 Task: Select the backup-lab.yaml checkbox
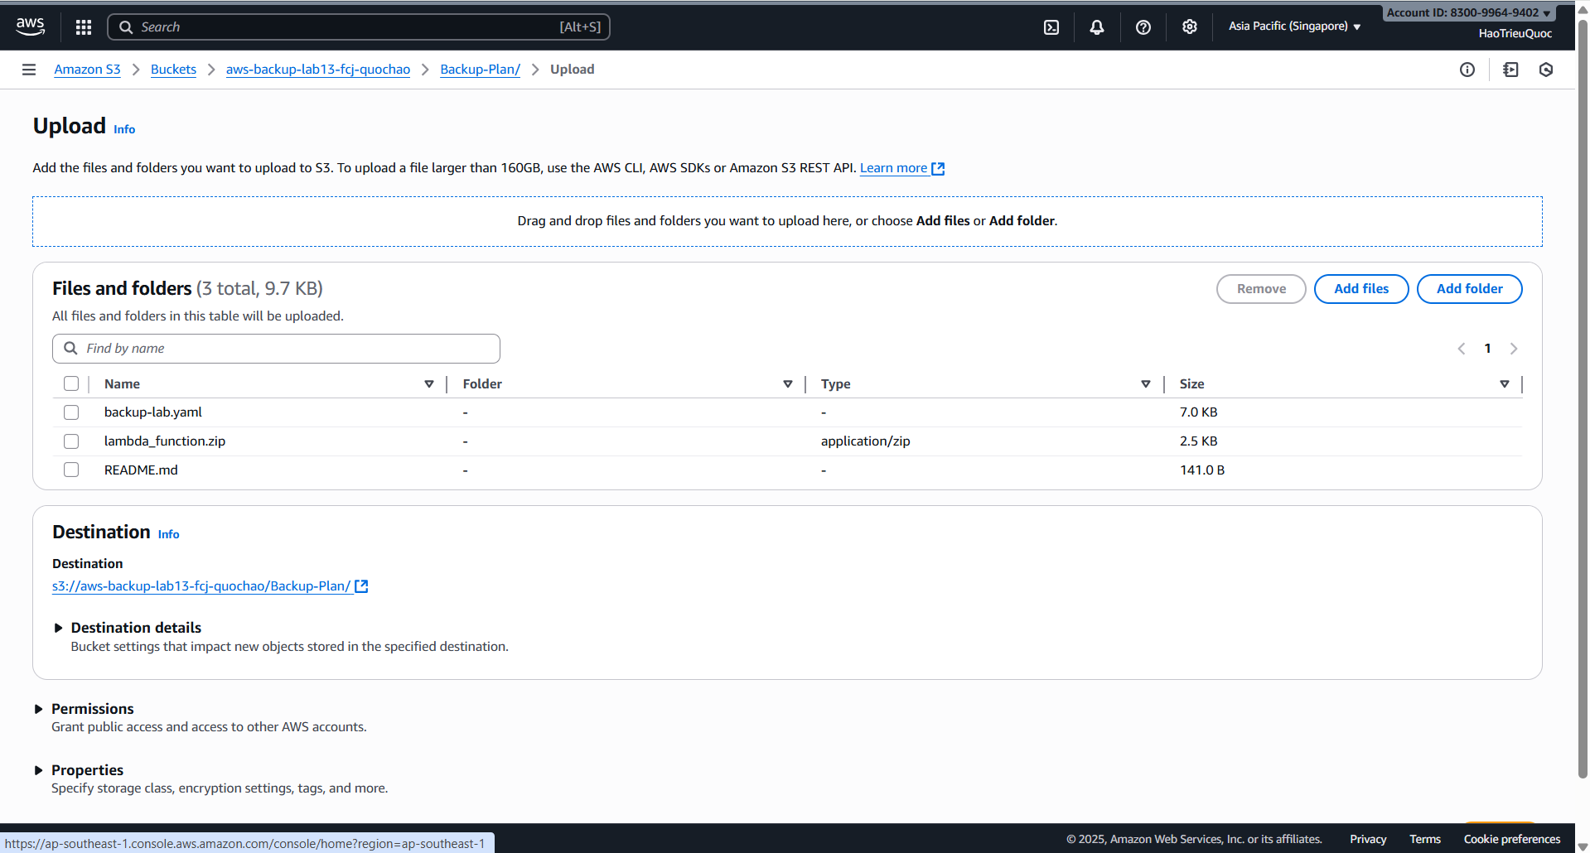(x=71, y=412)
